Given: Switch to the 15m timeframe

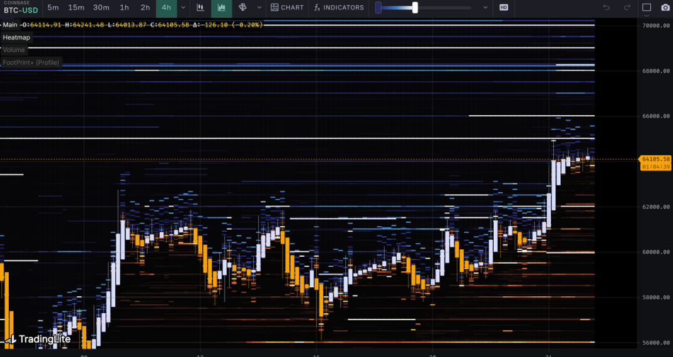Looking at the screenshot, I should (x=76, y=8).
